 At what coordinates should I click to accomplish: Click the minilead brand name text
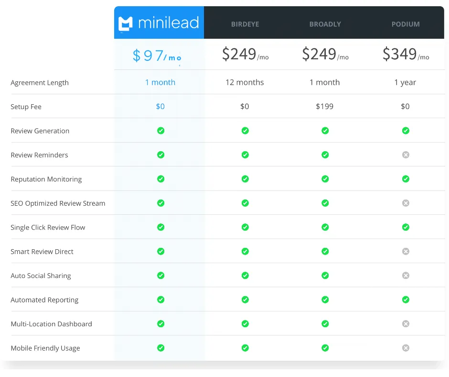168,22
